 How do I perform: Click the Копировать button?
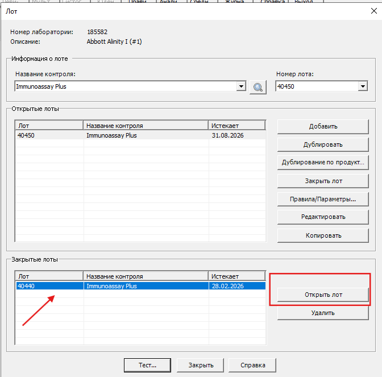click(x=323, y=235)
